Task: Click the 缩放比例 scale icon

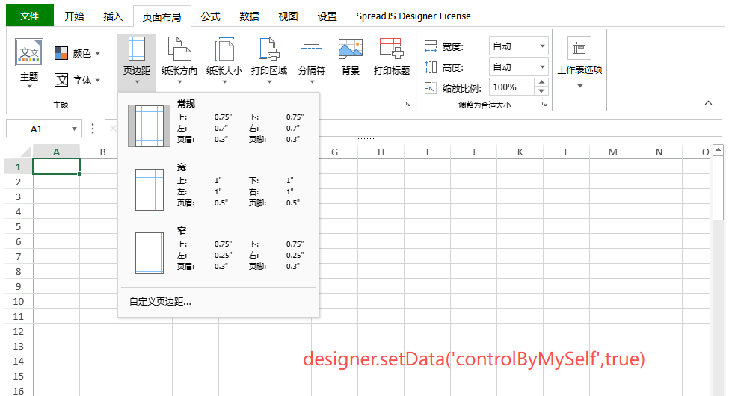Action: [x=430, y=88]
